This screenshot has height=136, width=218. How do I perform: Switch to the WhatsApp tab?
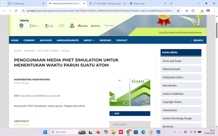[24, 3]
